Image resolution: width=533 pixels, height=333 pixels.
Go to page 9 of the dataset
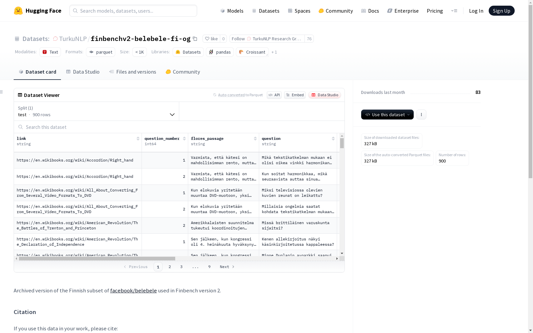[209, 267]
